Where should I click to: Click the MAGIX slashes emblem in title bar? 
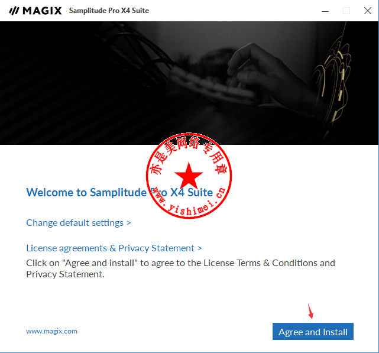point(14,11)
